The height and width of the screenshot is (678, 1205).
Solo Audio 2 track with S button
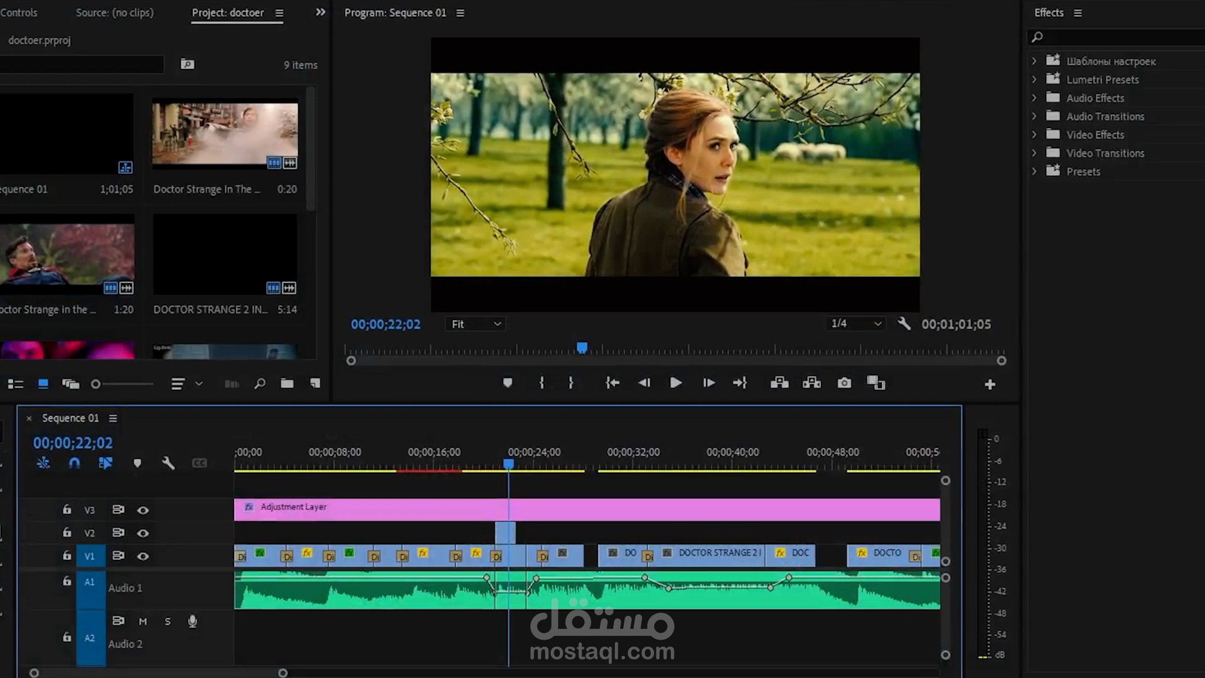pos(168,621)
